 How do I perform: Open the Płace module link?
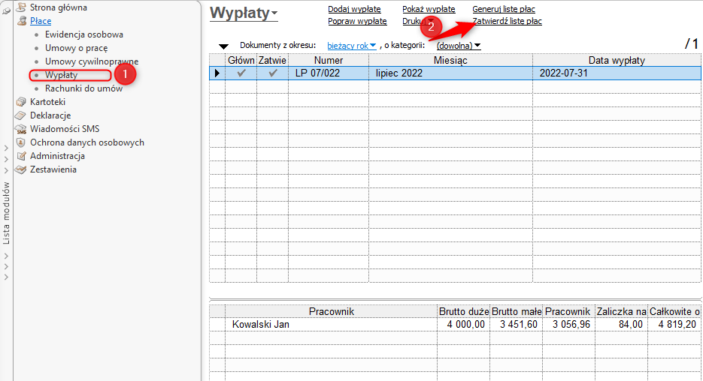(x=41, y=21)
